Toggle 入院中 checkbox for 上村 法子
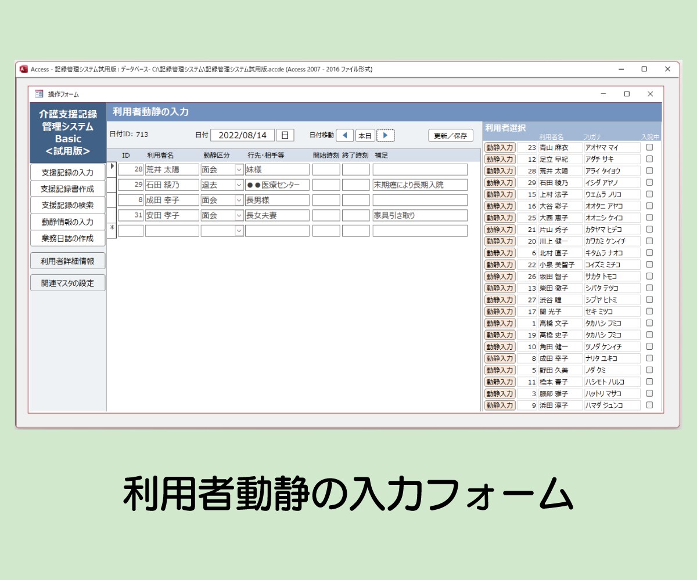The height and width of the screenshot is (580, 697). click(649, 194)
